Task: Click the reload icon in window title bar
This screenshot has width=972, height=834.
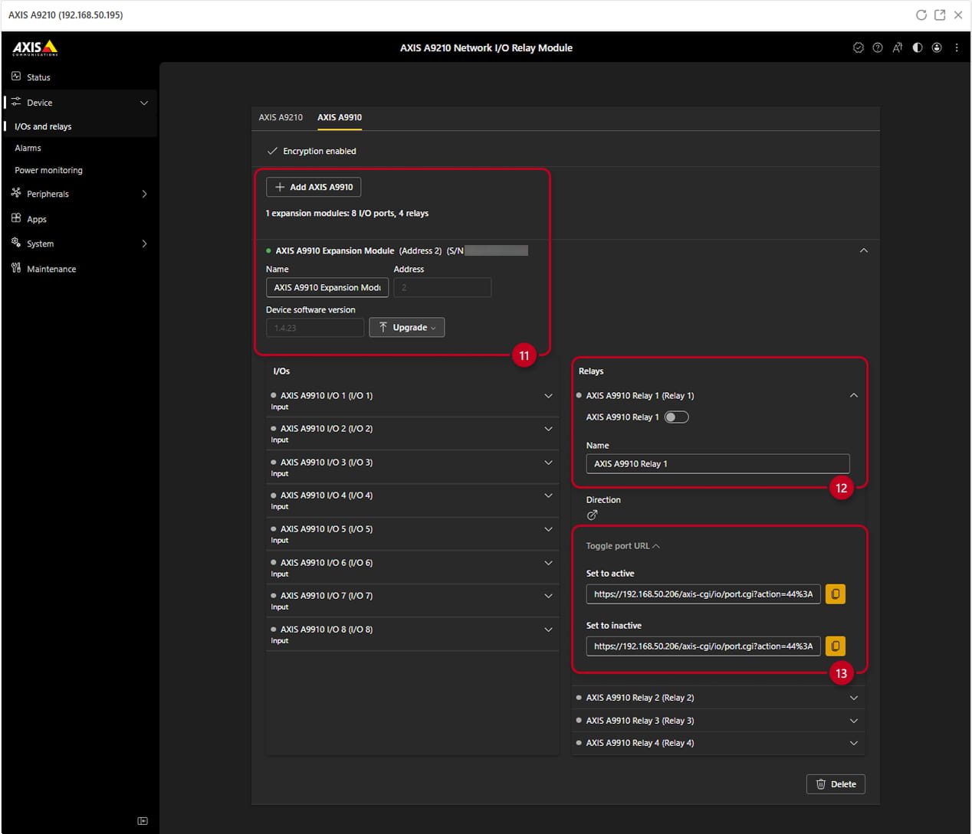Action: tap(921, 15)
